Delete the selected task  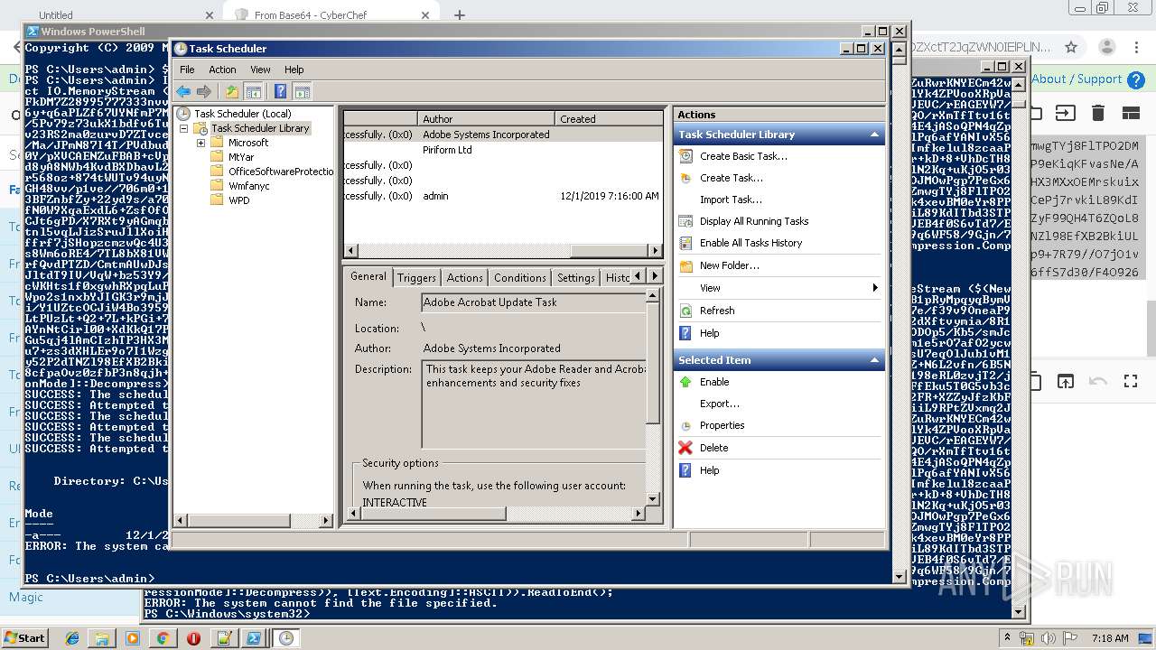713,448
